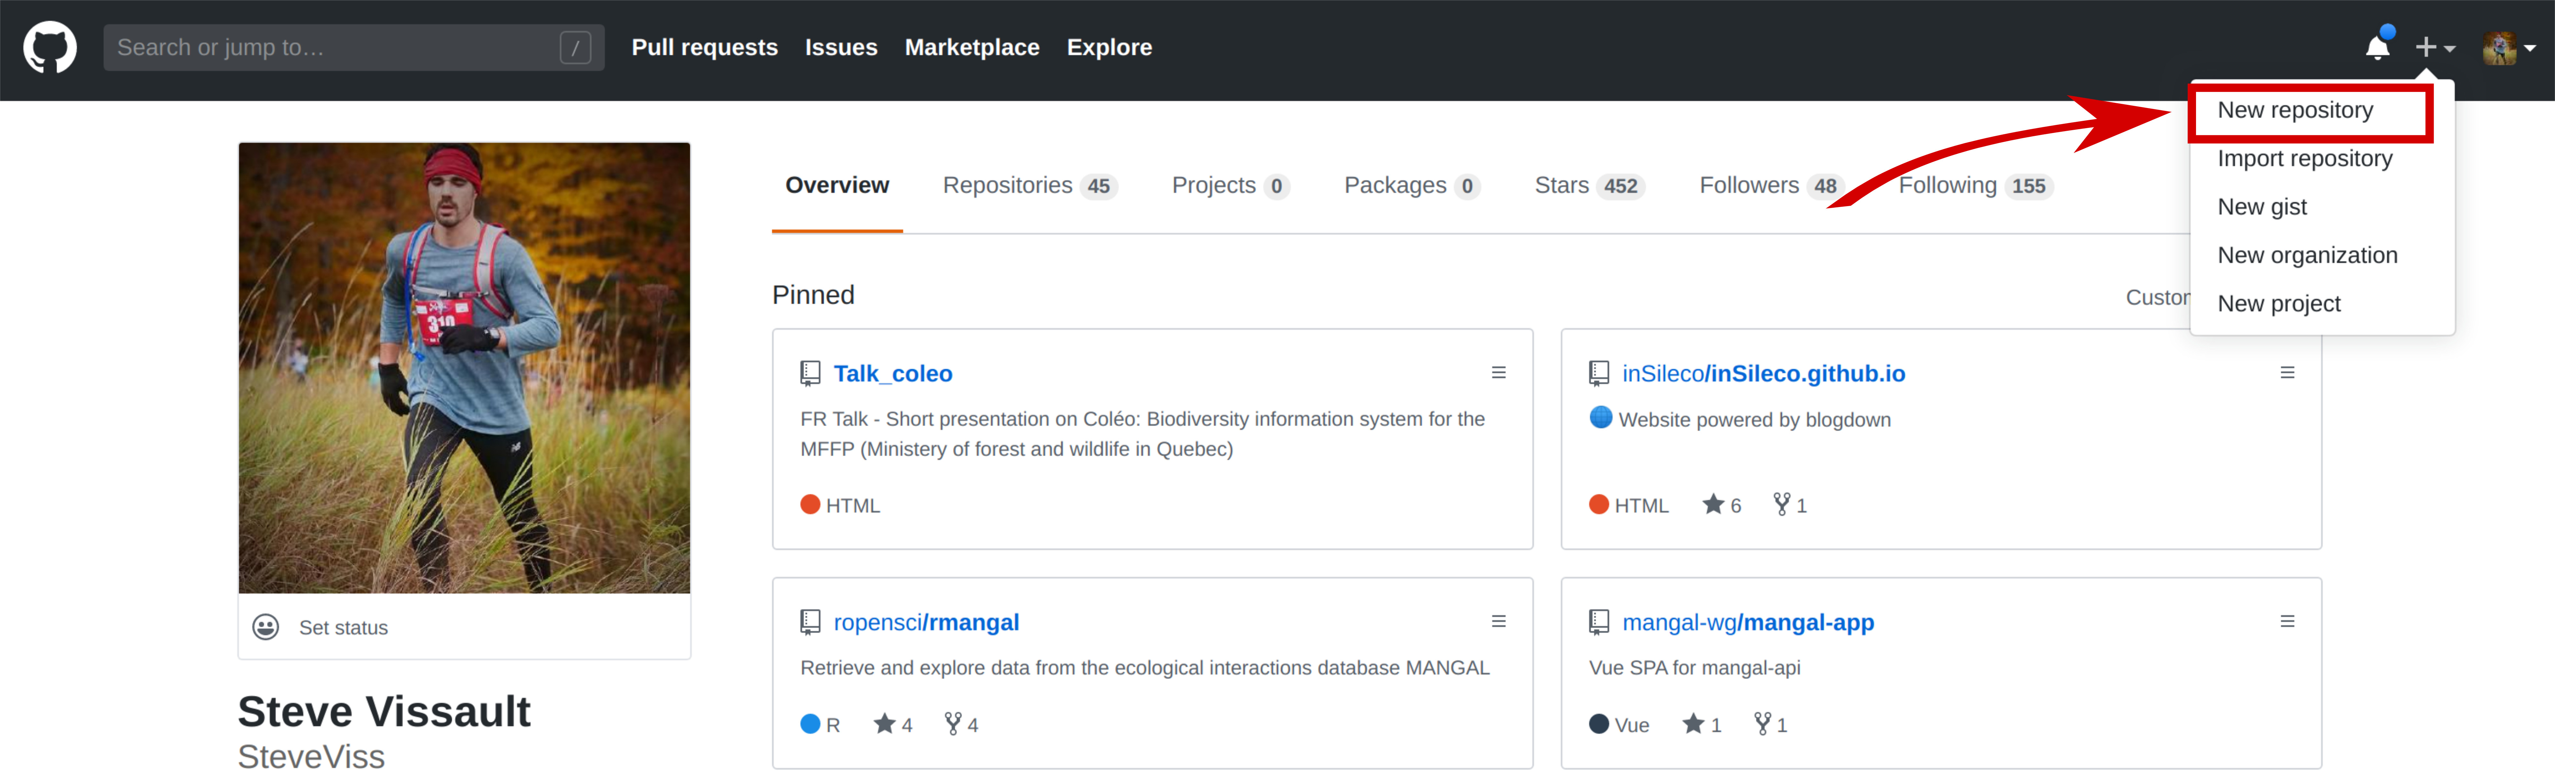Viewport: 2555px width, 783px height.
Task: Click the star count on inSileco.github.io
Action: coord(1722,505)
